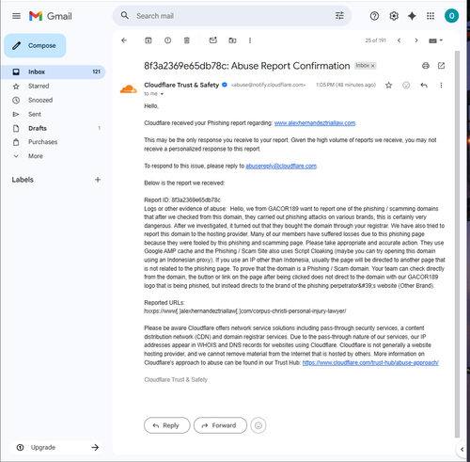This screenshot has width=470, height=462.
Task: Click the search magnifier icon
Action: click(125, 16)
